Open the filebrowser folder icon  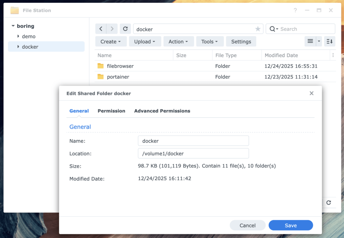pos(100,66)
